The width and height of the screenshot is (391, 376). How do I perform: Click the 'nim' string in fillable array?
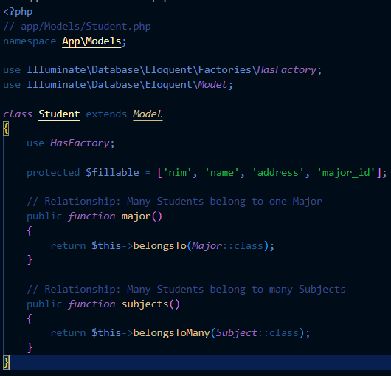(177, 173)
